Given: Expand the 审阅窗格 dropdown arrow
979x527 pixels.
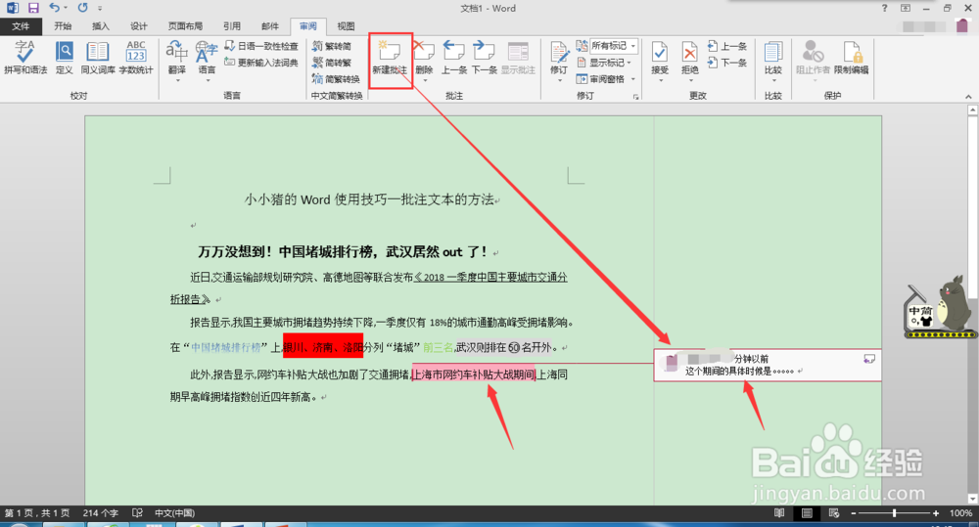Looking at the screenshot, I should pyautogui.click(x=632, y=79).
